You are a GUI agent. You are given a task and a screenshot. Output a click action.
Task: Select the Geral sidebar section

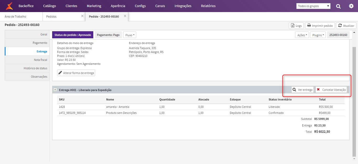[x=27, y=34]
